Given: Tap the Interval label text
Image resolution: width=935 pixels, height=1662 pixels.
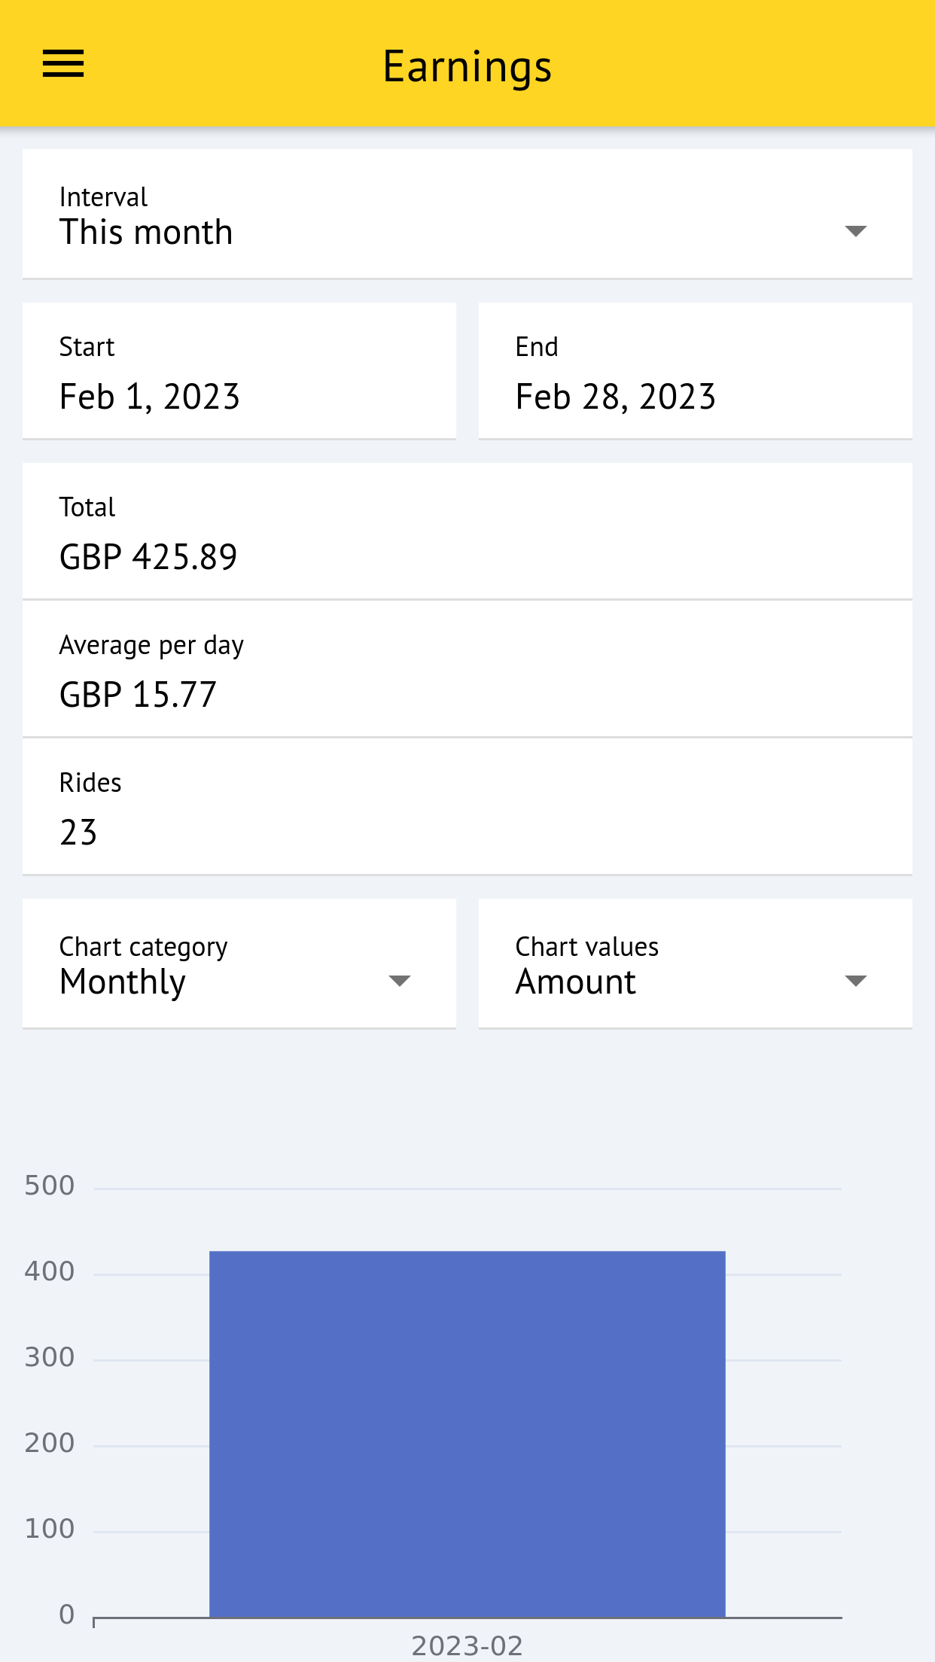Looking at the screenshot, I should (103, 197).
